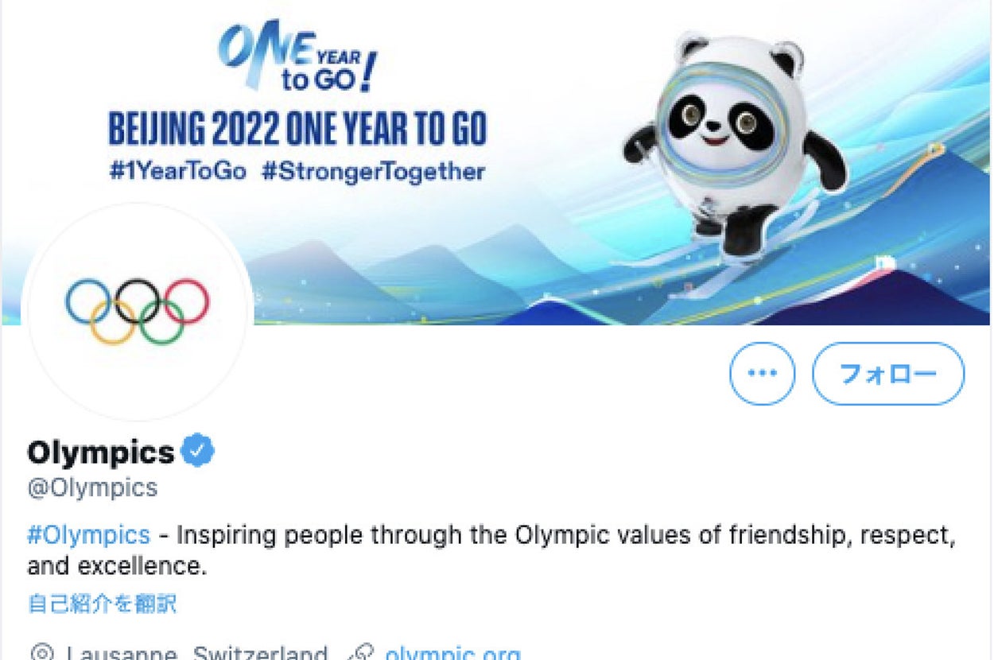Click the Olympics display name

[x=100, y=452]
